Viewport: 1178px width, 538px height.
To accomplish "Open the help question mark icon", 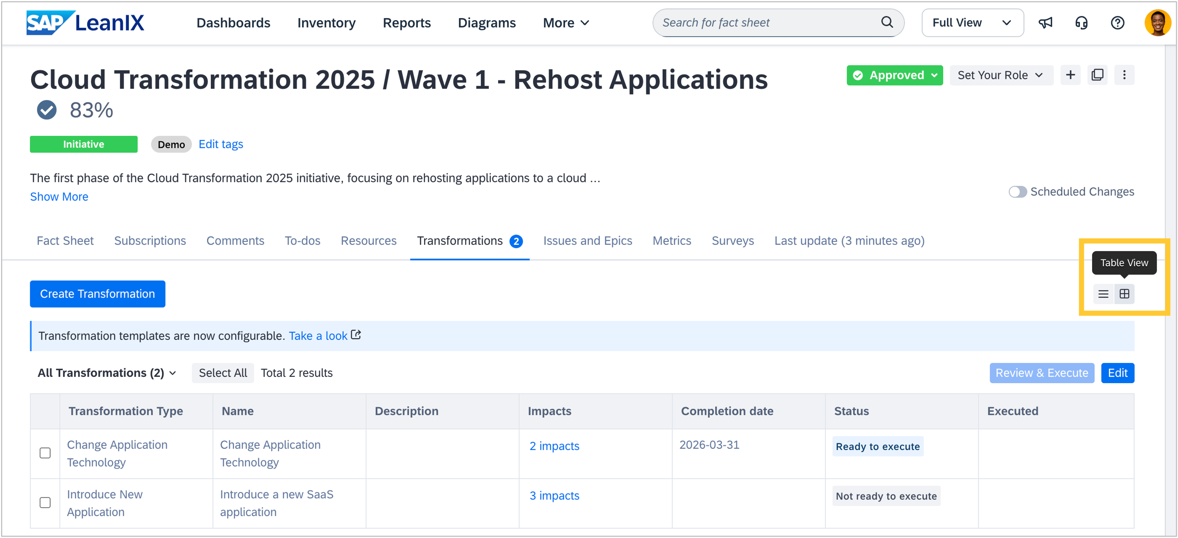I will 1118,22.
